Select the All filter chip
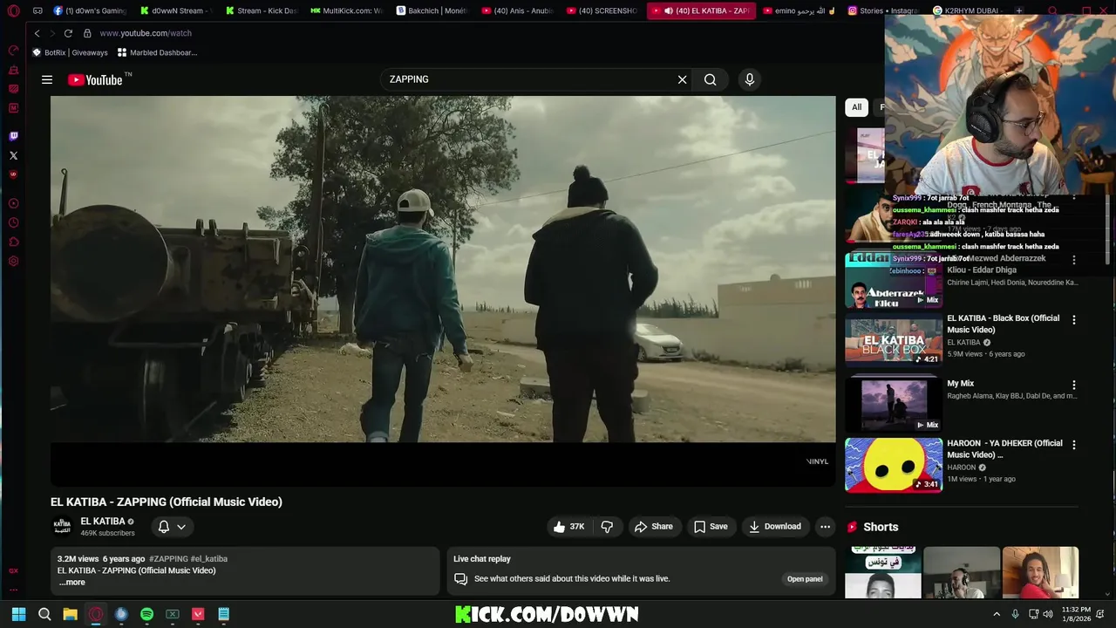 [x=856, y=107]
